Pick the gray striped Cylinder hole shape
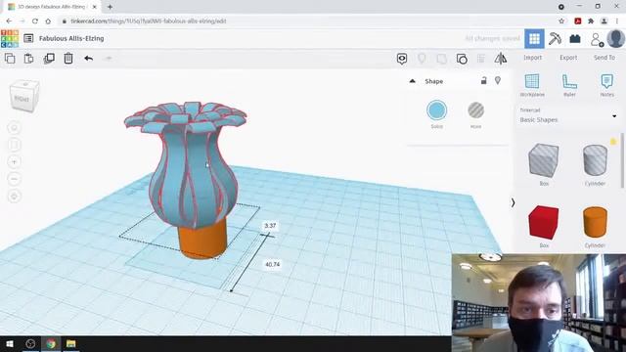Image resolution: width=626 pixels, height=352 pixels. [595, 160]
